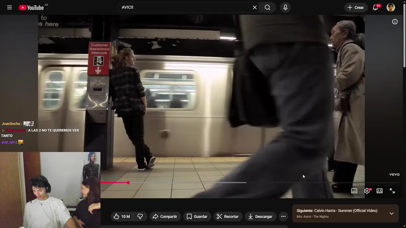Click the Calvin Harris - Summer next title
The height and width of the screenshot is (228, 406).
[x=346, y=211]
